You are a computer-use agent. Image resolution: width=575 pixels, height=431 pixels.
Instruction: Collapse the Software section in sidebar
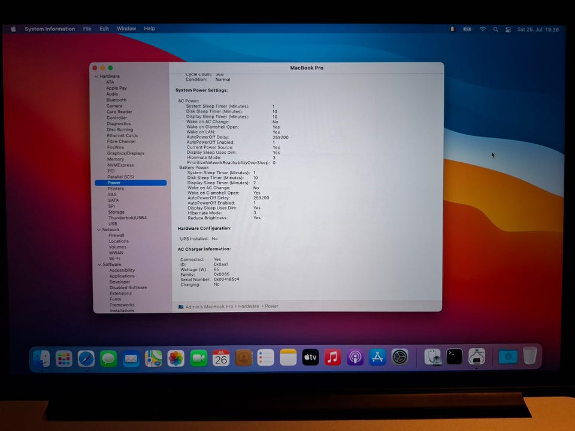pos(99,264)
